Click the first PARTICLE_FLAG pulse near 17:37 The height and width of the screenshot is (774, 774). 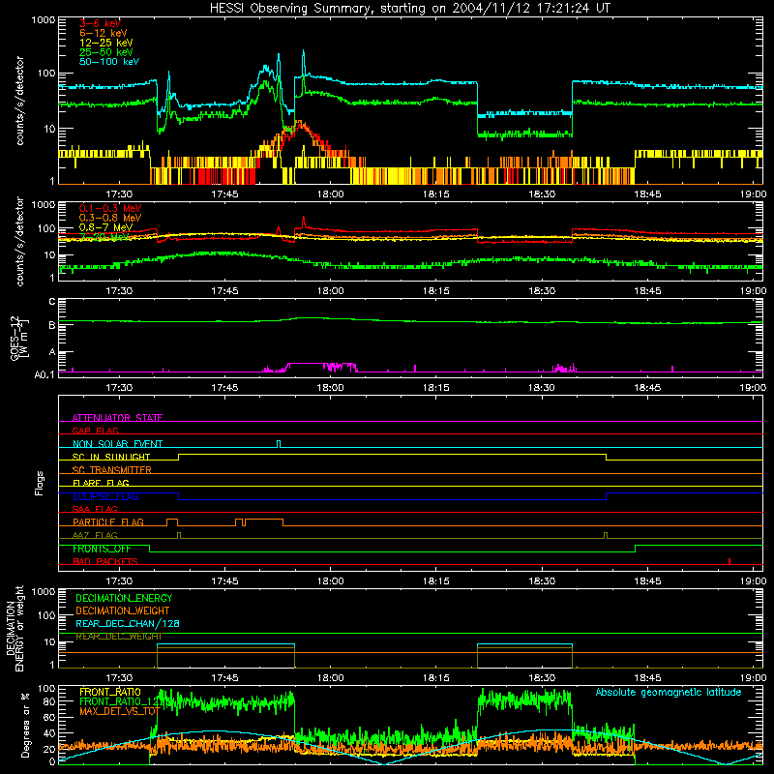pyautogui.click(x=172, y=522)
